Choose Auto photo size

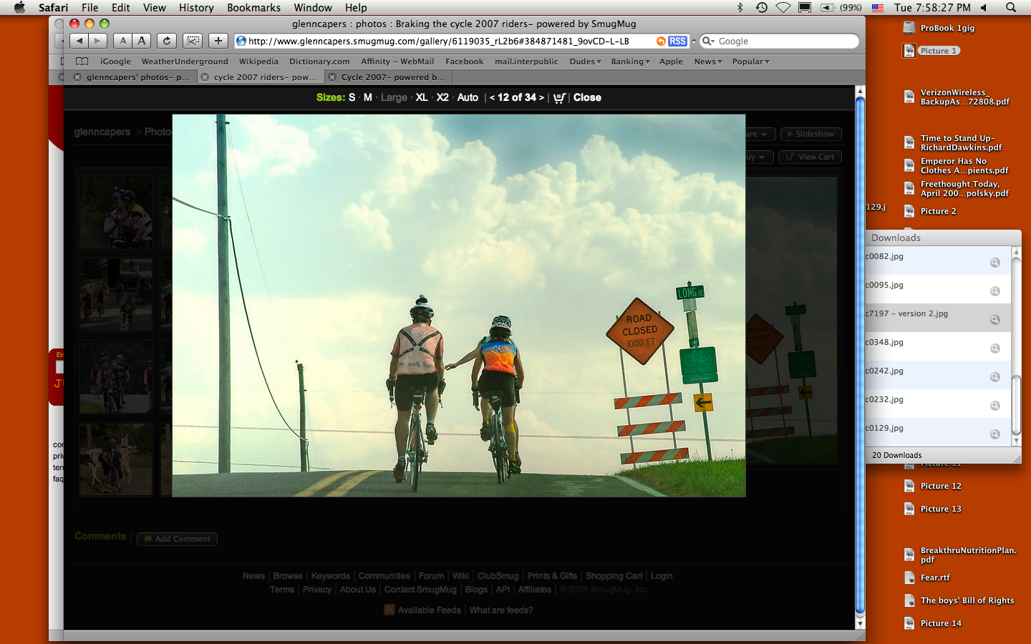click(468, 97)
